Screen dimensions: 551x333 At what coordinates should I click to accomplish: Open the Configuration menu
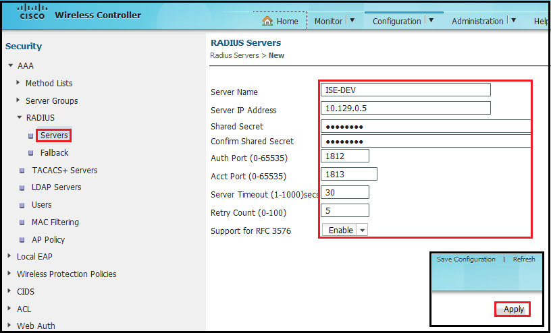[402, 21]
